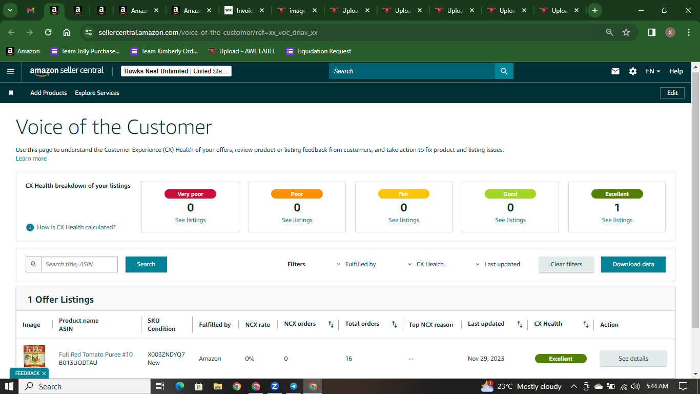Open the Chrome three-dot menu

pos(688,32)
